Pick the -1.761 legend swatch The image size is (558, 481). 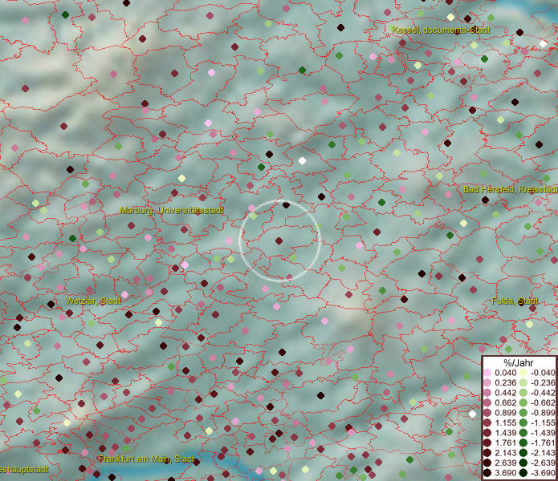523,443
